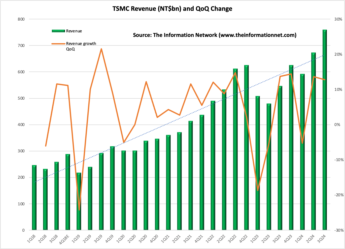Select the 1Q18 revenue bar
The height and width of the screenshot is (249, 345).
click(34, 198)
